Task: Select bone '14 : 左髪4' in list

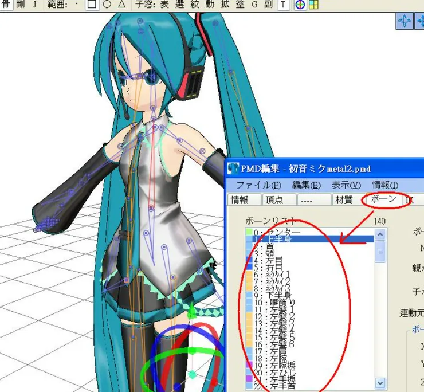Action: point(310,331)
